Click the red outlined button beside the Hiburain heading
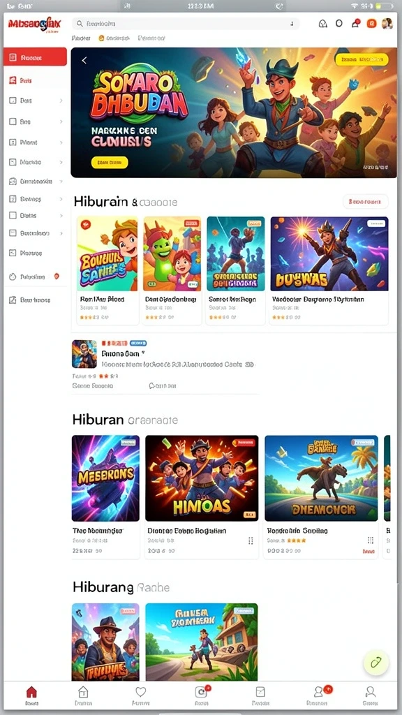Image resolution: width=402 pixels, height=715 pixels. click(365, 201)
